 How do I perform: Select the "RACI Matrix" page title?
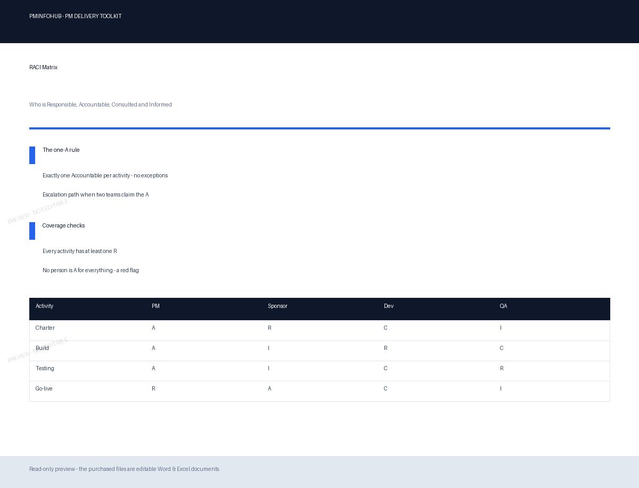tap(43, 68)
